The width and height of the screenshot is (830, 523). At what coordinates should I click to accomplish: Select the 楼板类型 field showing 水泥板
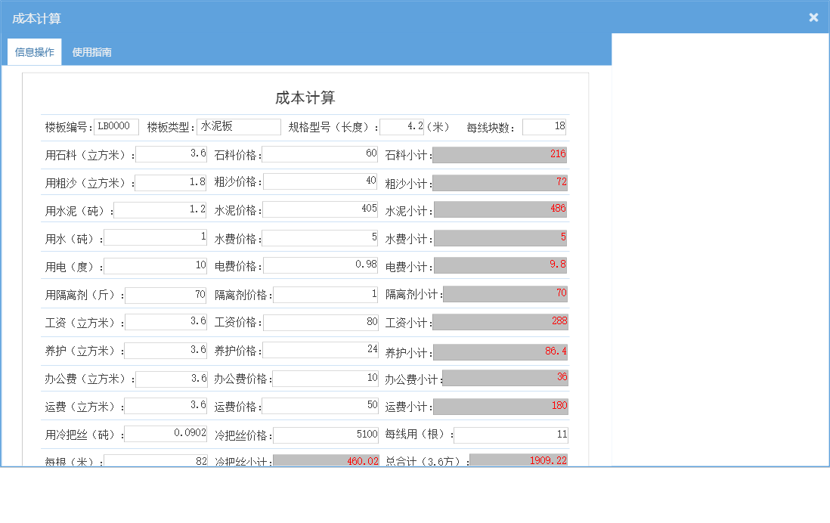point(239,126)
